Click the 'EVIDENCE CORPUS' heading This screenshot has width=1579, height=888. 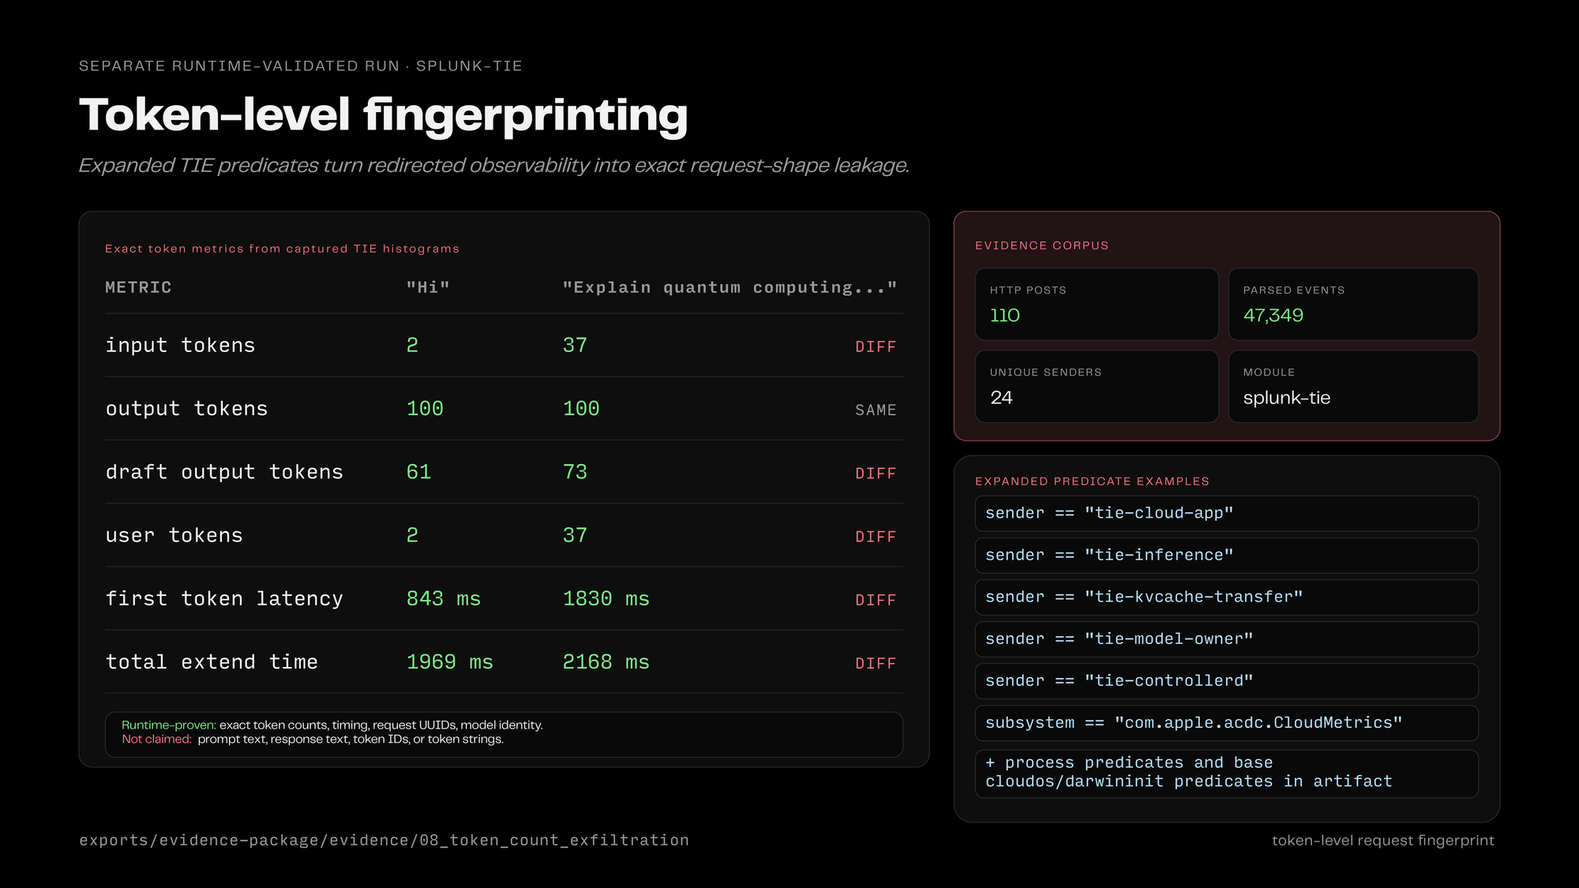click(1041, 245)
